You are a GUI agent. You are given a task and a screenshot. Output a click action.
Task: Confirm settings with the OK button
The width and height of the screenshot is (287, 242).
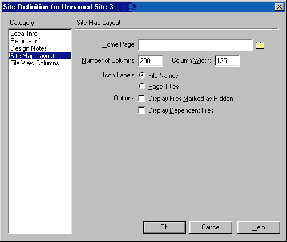point(164,227)
